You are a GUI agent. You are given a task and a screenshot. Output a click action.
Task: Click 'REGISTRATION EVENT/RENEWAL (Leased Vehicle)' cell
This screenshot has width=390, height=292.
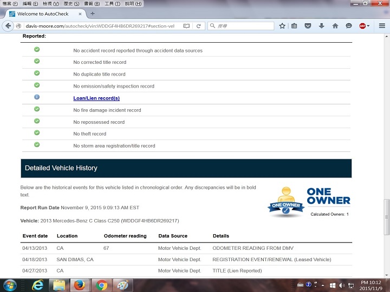point(272,260)
